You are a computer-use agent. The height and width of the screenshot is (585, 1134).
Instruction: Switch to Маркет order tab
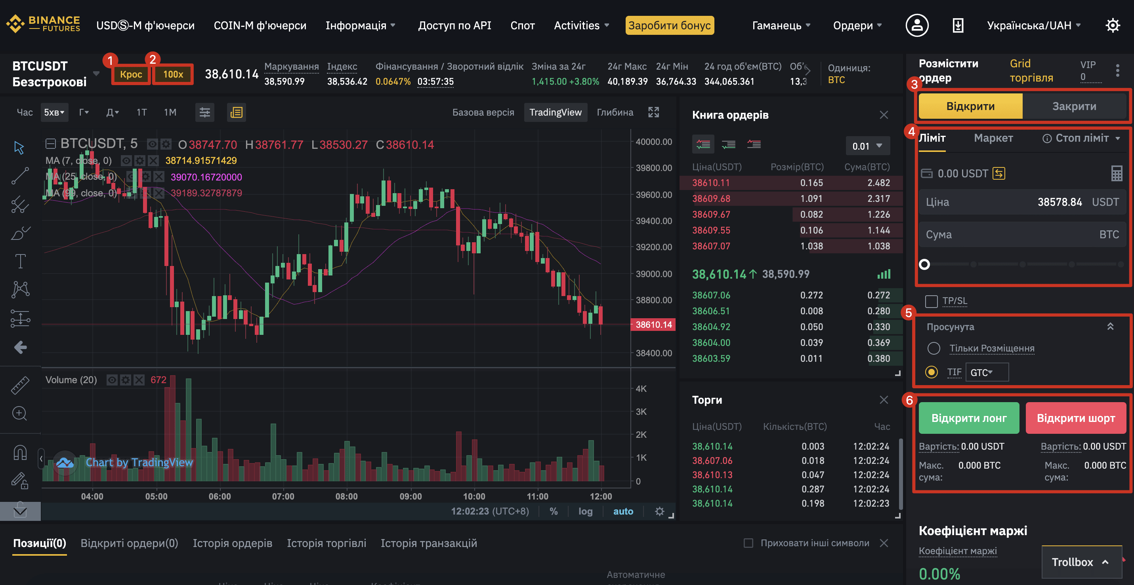pyautogui.click(x=993, y=138)
